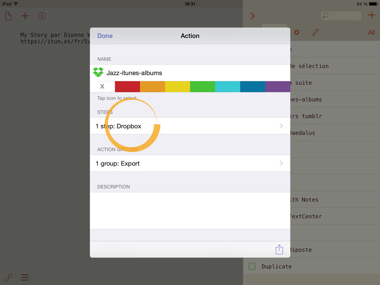Tap the green Dropbox icon to change it

click(98, 72)
